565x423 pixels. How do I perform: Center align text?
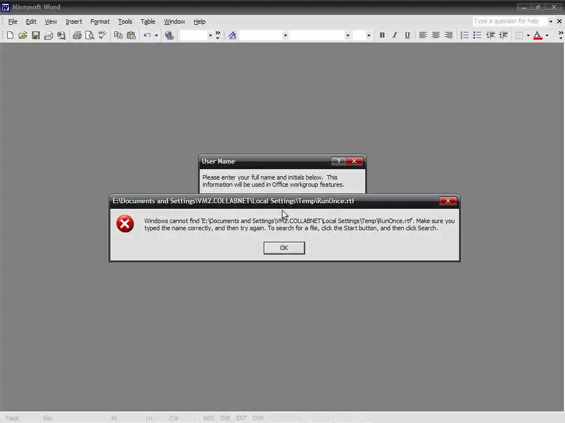(x=436, y=35)
